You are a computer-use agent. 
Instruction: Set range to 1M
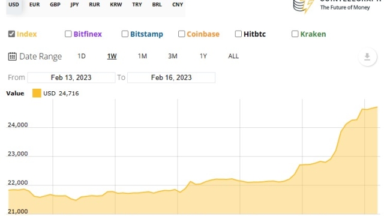(x=142, y=56)
